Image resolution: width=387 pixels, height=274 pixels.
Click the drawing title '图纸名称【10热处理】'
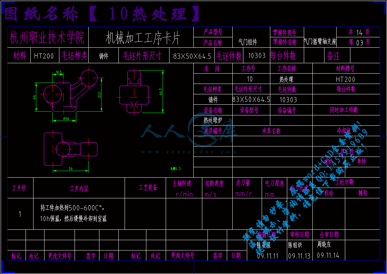pyautogui.click(x=102, y=13)
